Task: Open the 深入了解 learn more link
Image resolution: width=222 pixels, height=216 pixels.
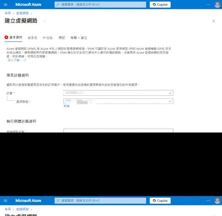Action: click(x=13, y=60)
